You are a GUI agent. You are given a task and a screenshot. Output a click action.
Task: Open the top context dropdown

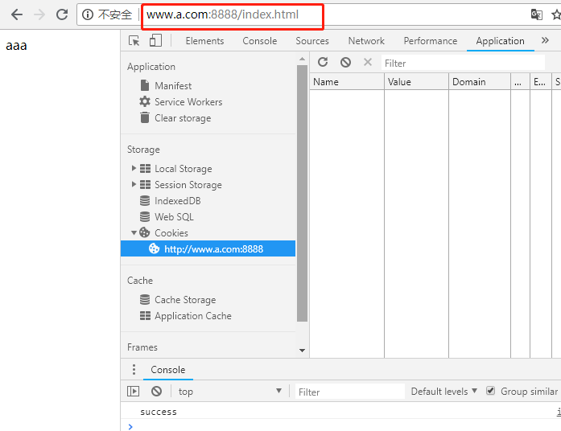tap(230, 392)
